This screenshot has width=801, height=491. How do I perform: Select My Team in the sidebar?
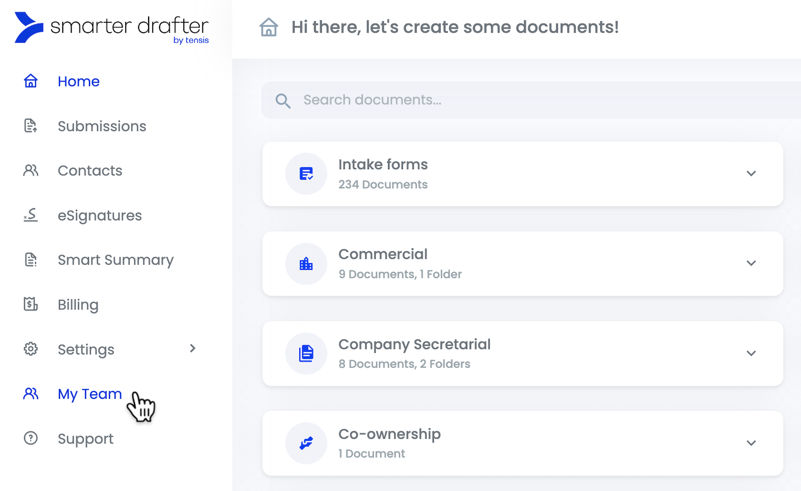tap(89, 394)
